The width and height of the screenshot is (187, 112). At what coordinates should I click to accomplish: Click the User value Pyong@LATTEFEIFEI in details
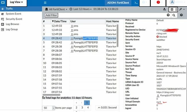click(x=169, y=95)
